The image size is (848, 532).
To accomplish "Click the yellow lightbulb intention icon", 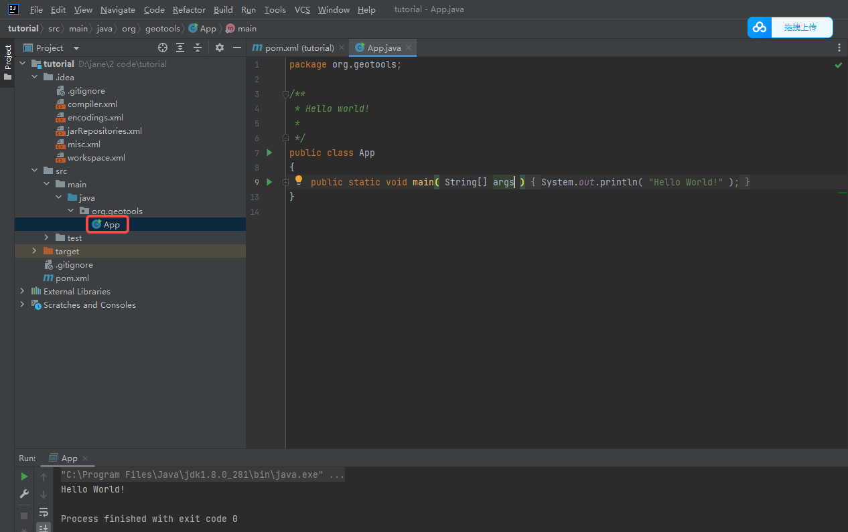I will pyautogui.click(x=299, y=181).
